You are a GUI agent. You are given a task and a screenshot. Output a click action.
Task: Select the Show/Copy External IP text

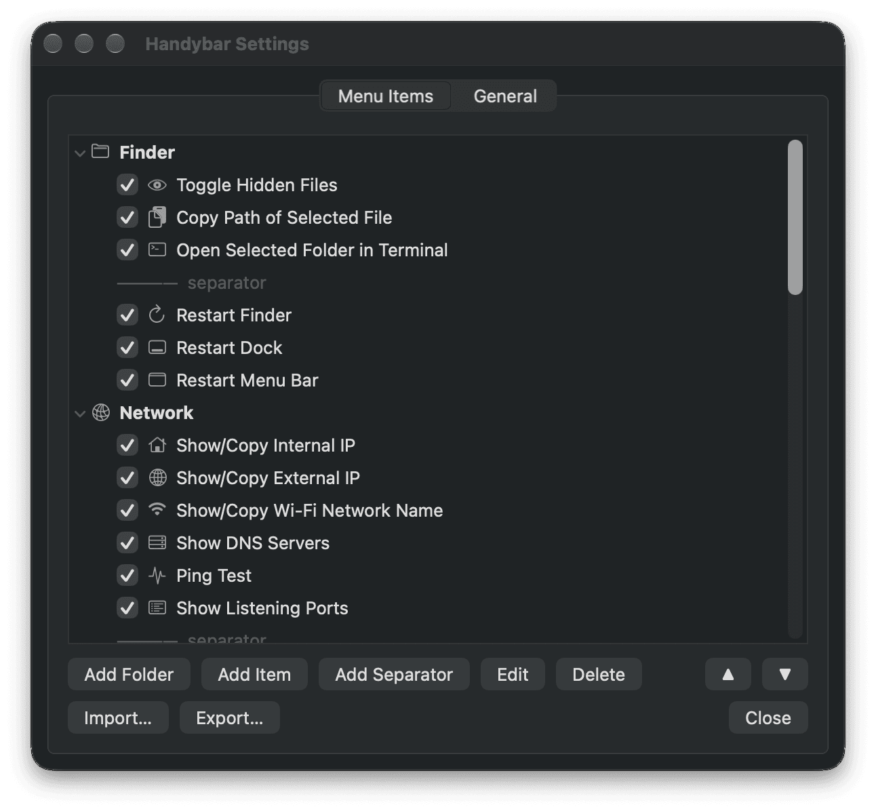[x=268, y=477]
